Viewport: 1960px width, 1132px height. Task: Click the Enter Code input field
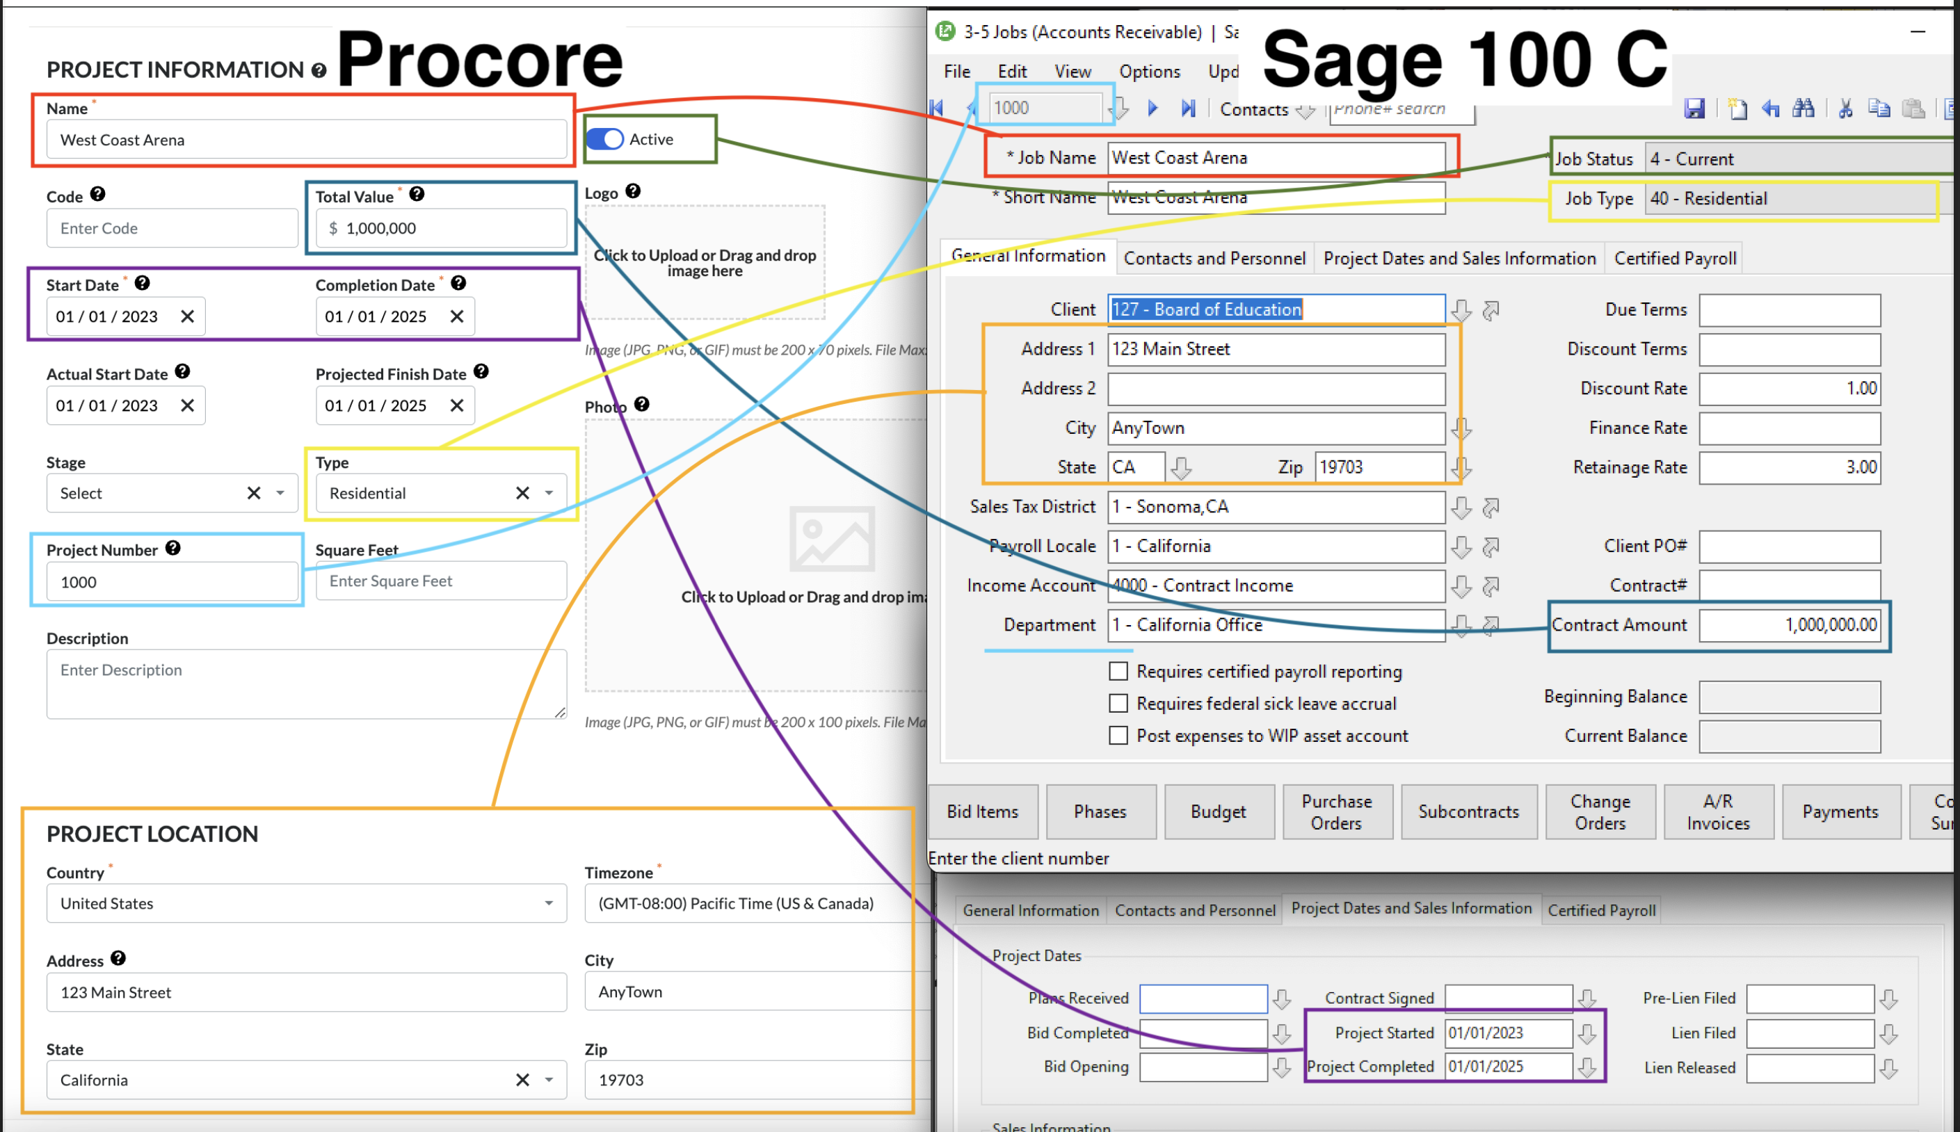pyautogui.click(x=172, y=229)
